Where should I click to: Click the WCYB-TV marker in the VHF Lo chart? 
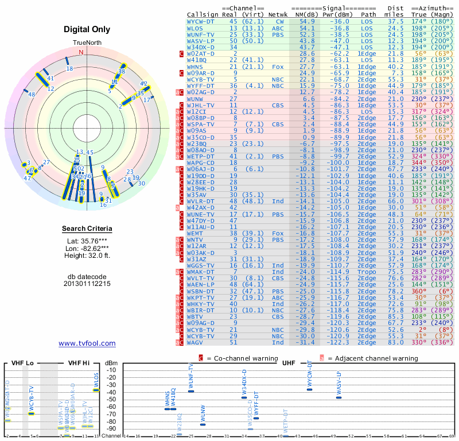coord(32,414)
